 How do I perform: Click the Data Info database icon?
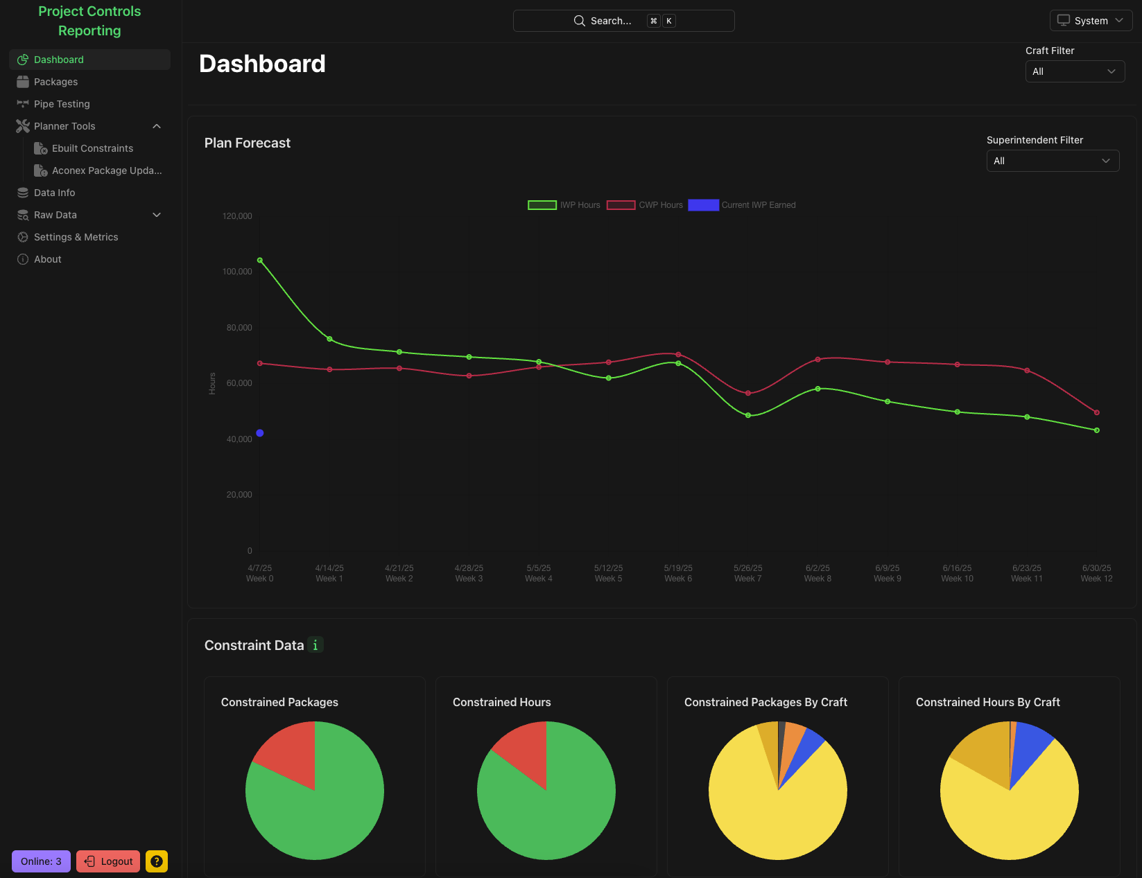23,193
